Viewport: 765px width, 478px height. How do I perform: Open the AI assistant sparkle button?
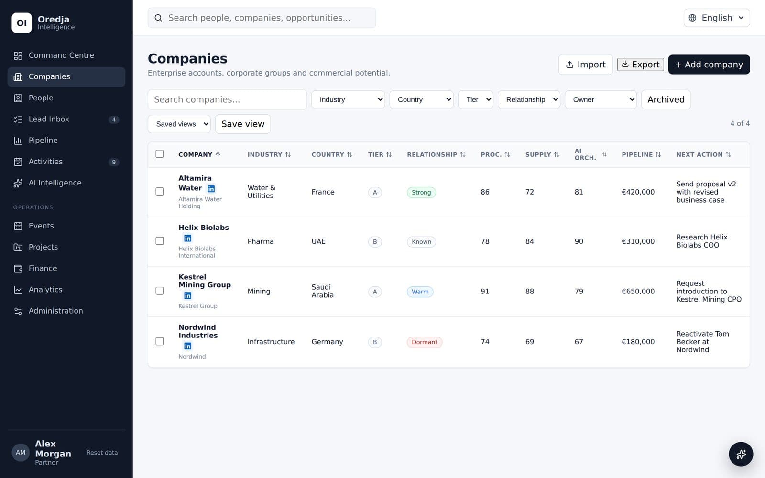pos(741,454)
